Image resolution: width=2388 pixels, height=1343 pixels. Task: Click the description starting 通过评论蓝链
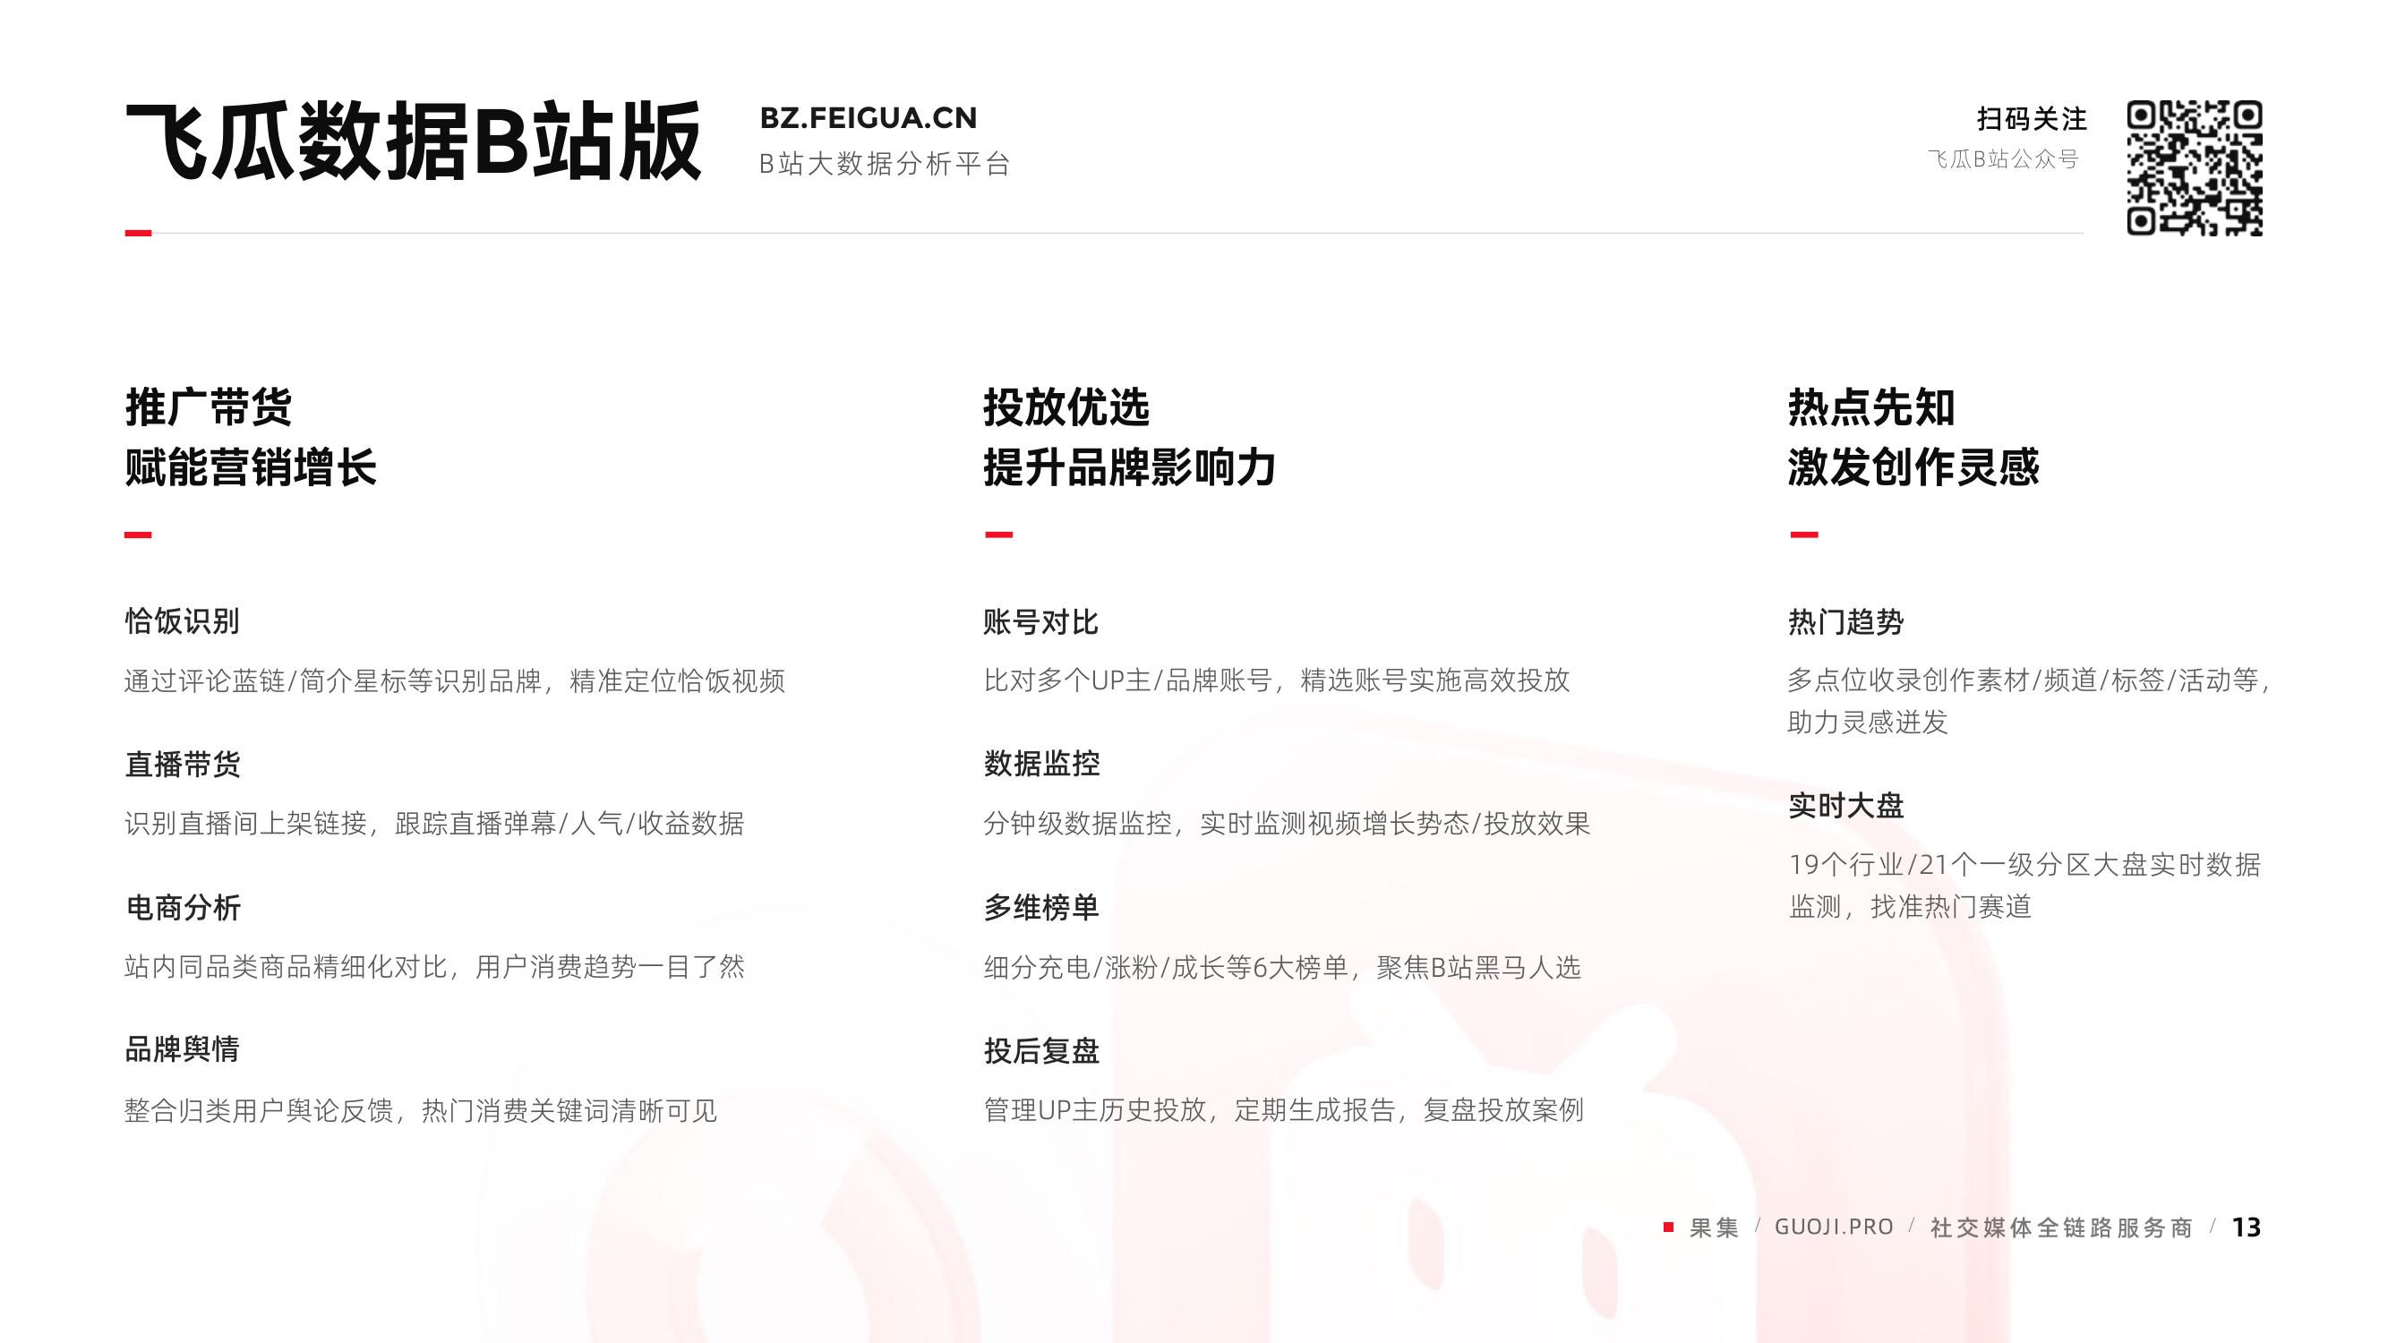tap(455, 680)
